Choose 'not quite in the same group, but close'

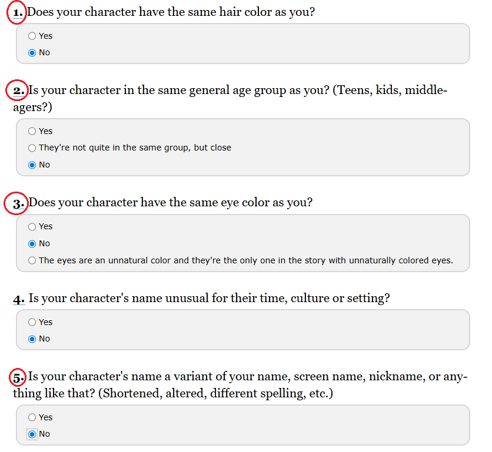coord(32,148)
